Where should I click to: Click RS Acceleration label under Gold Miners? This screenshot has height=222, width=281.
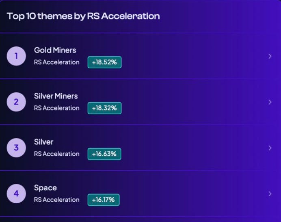coord(56,62)
